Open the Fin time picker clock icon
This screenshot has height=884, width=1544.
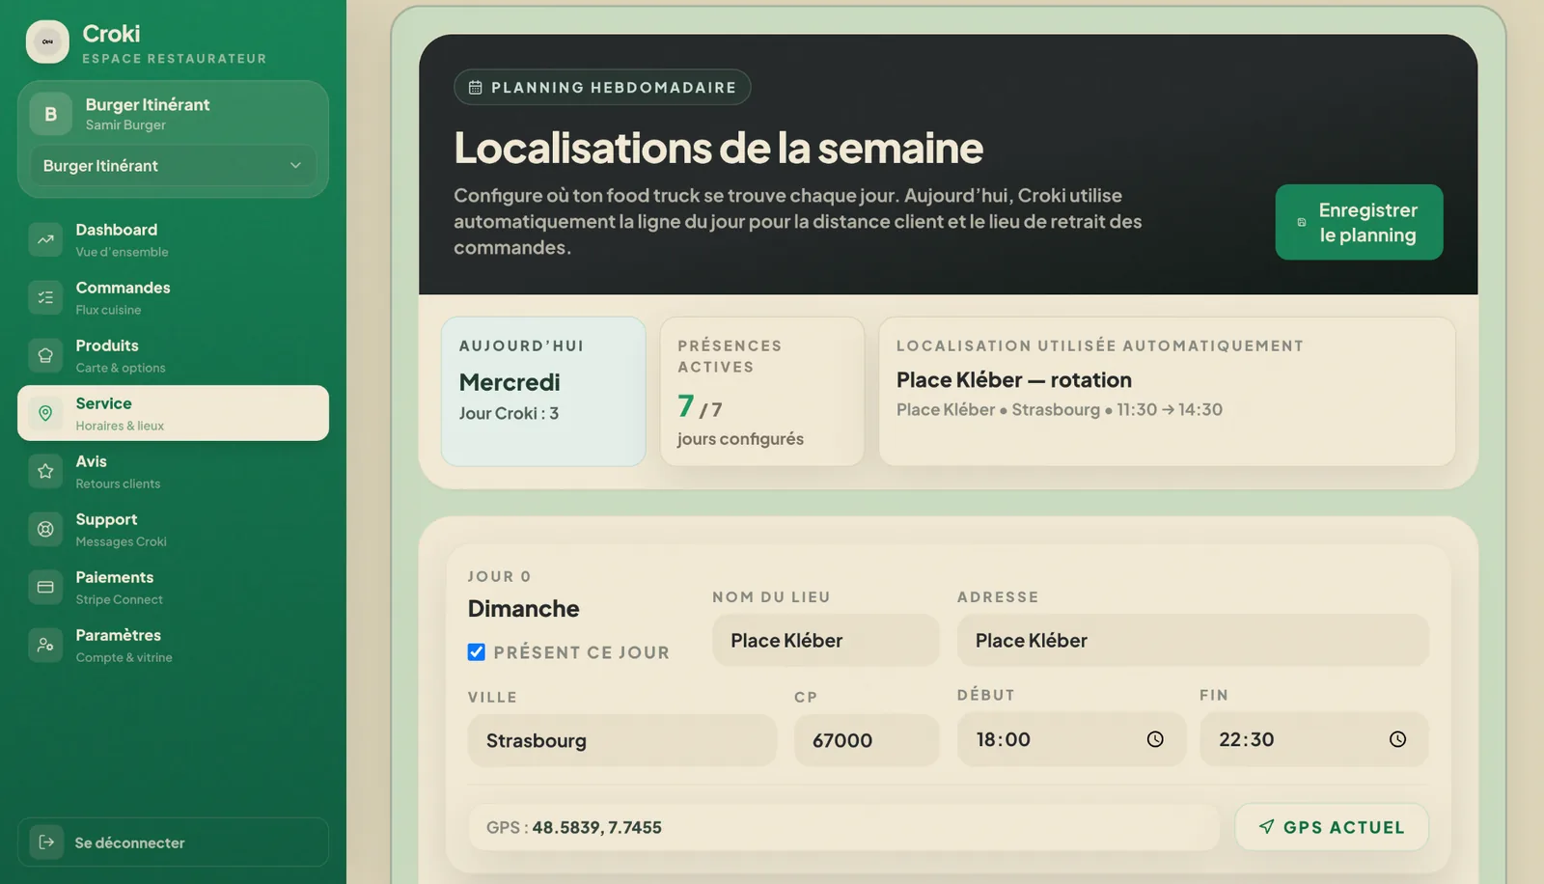pyautogui.click(x=1397, y=739)
